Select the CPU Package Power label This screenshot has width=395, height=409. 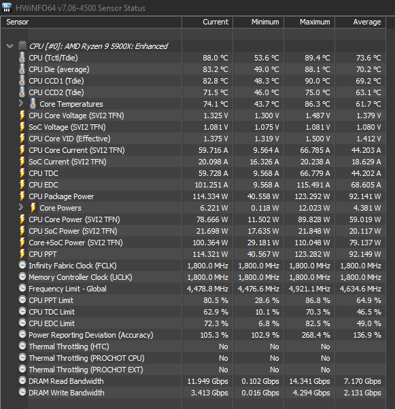click(x=61, y=196)
